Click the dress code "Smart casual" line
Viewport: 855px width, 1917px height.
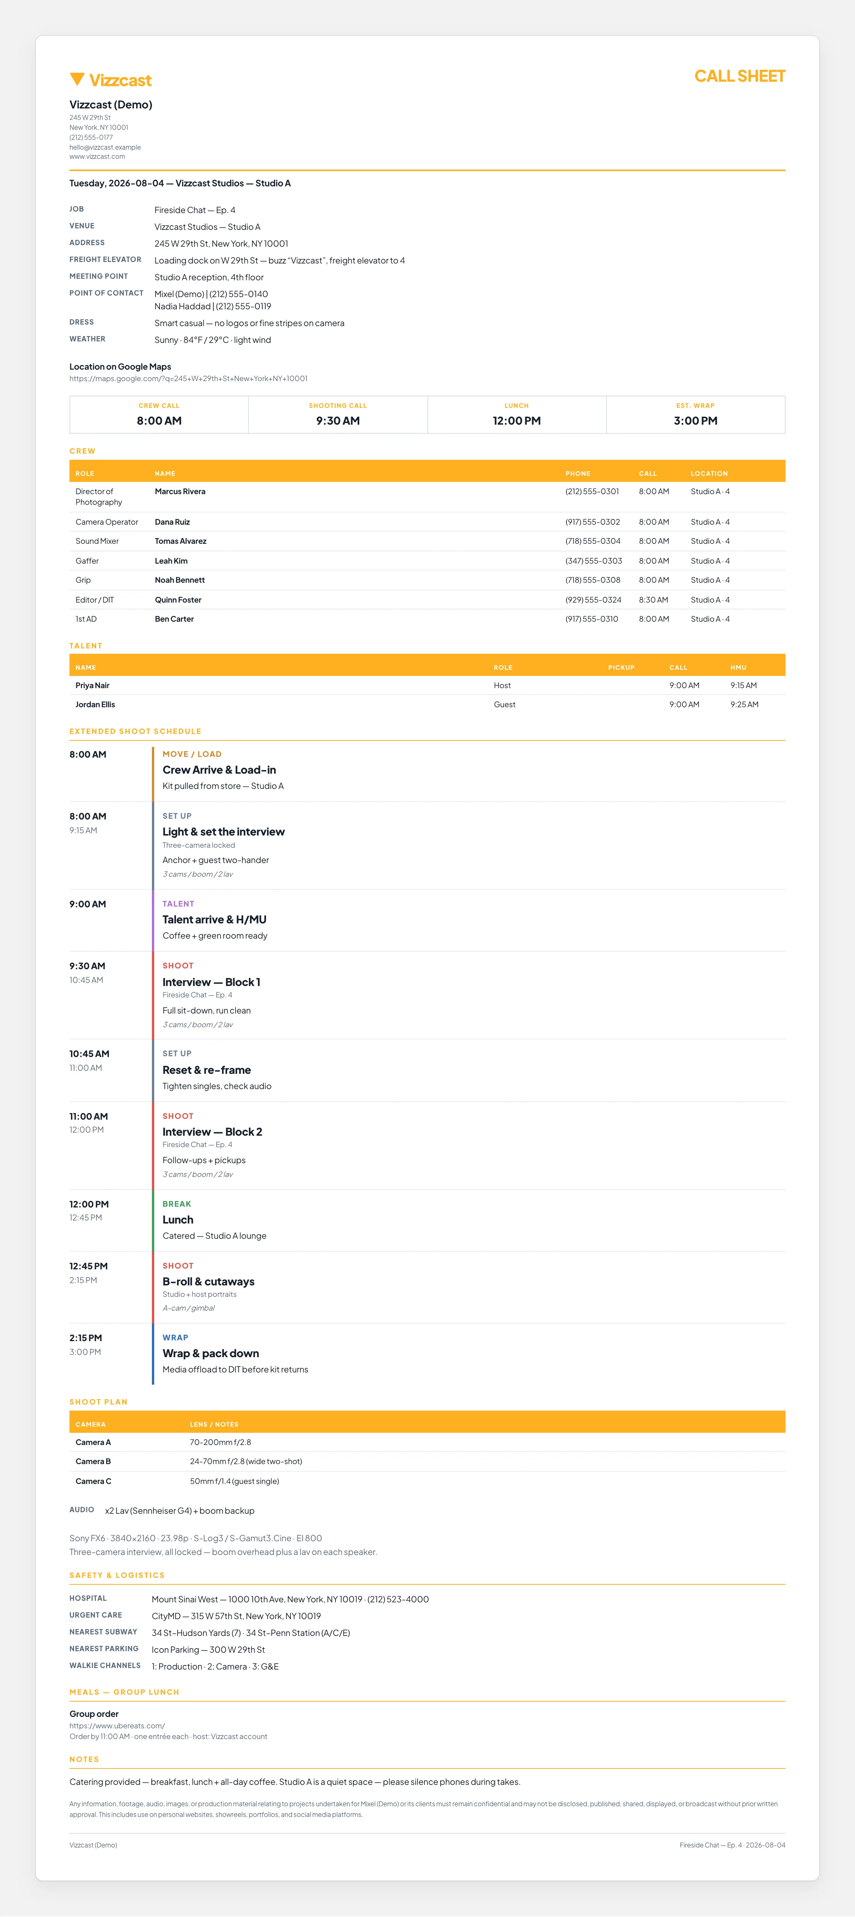pyautogui.click(x=249, y=324)
